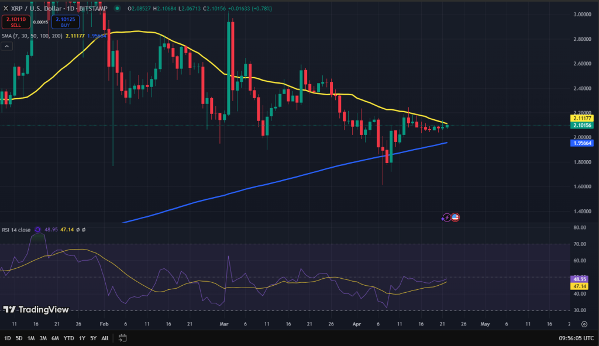Click the blue 1.95664 price axis label

click(582, 143)
